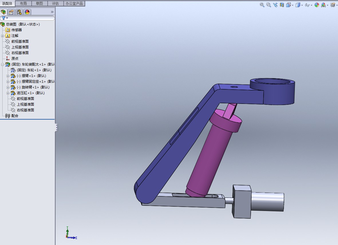Click the Edit Appearance color sphere

coord(317,5)
